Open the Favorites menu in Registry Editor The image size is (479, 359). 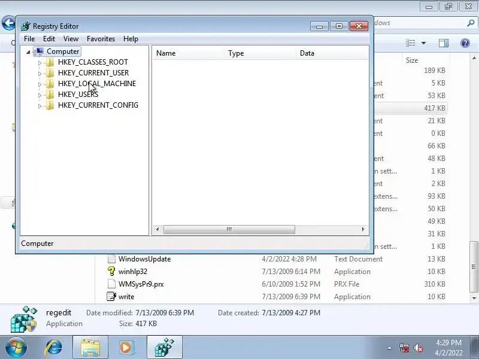click(101, 39)
